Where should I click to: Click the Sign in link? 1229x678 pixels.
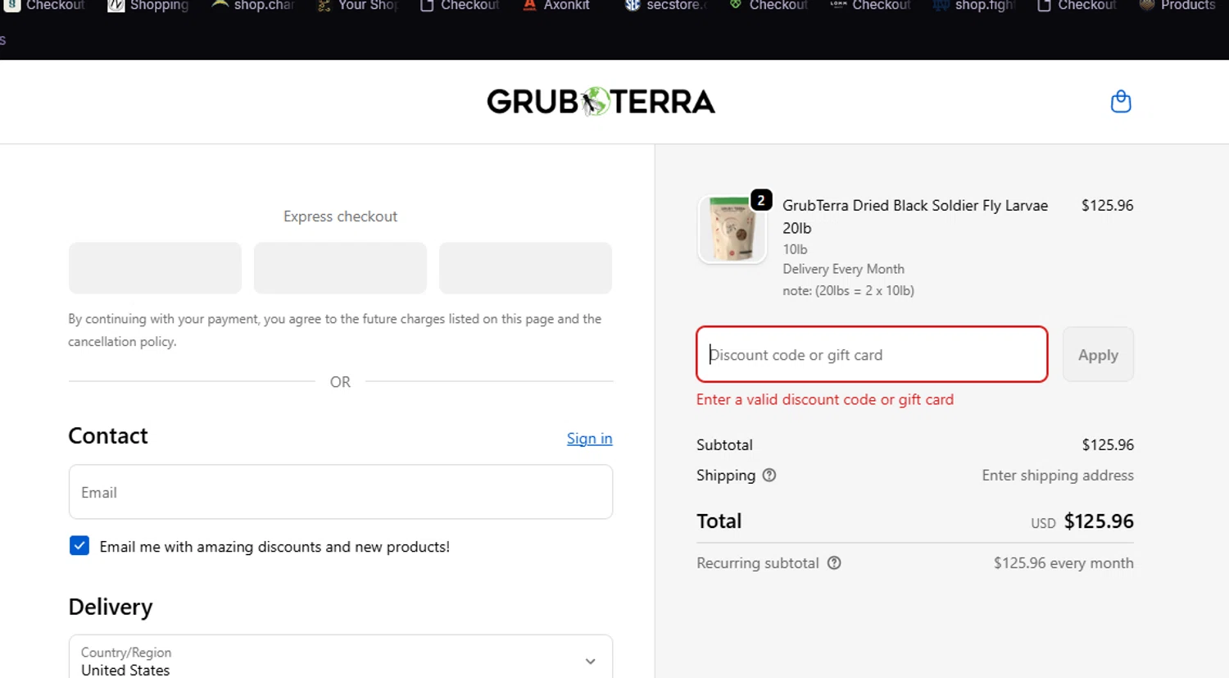click(x=589, y=439)
